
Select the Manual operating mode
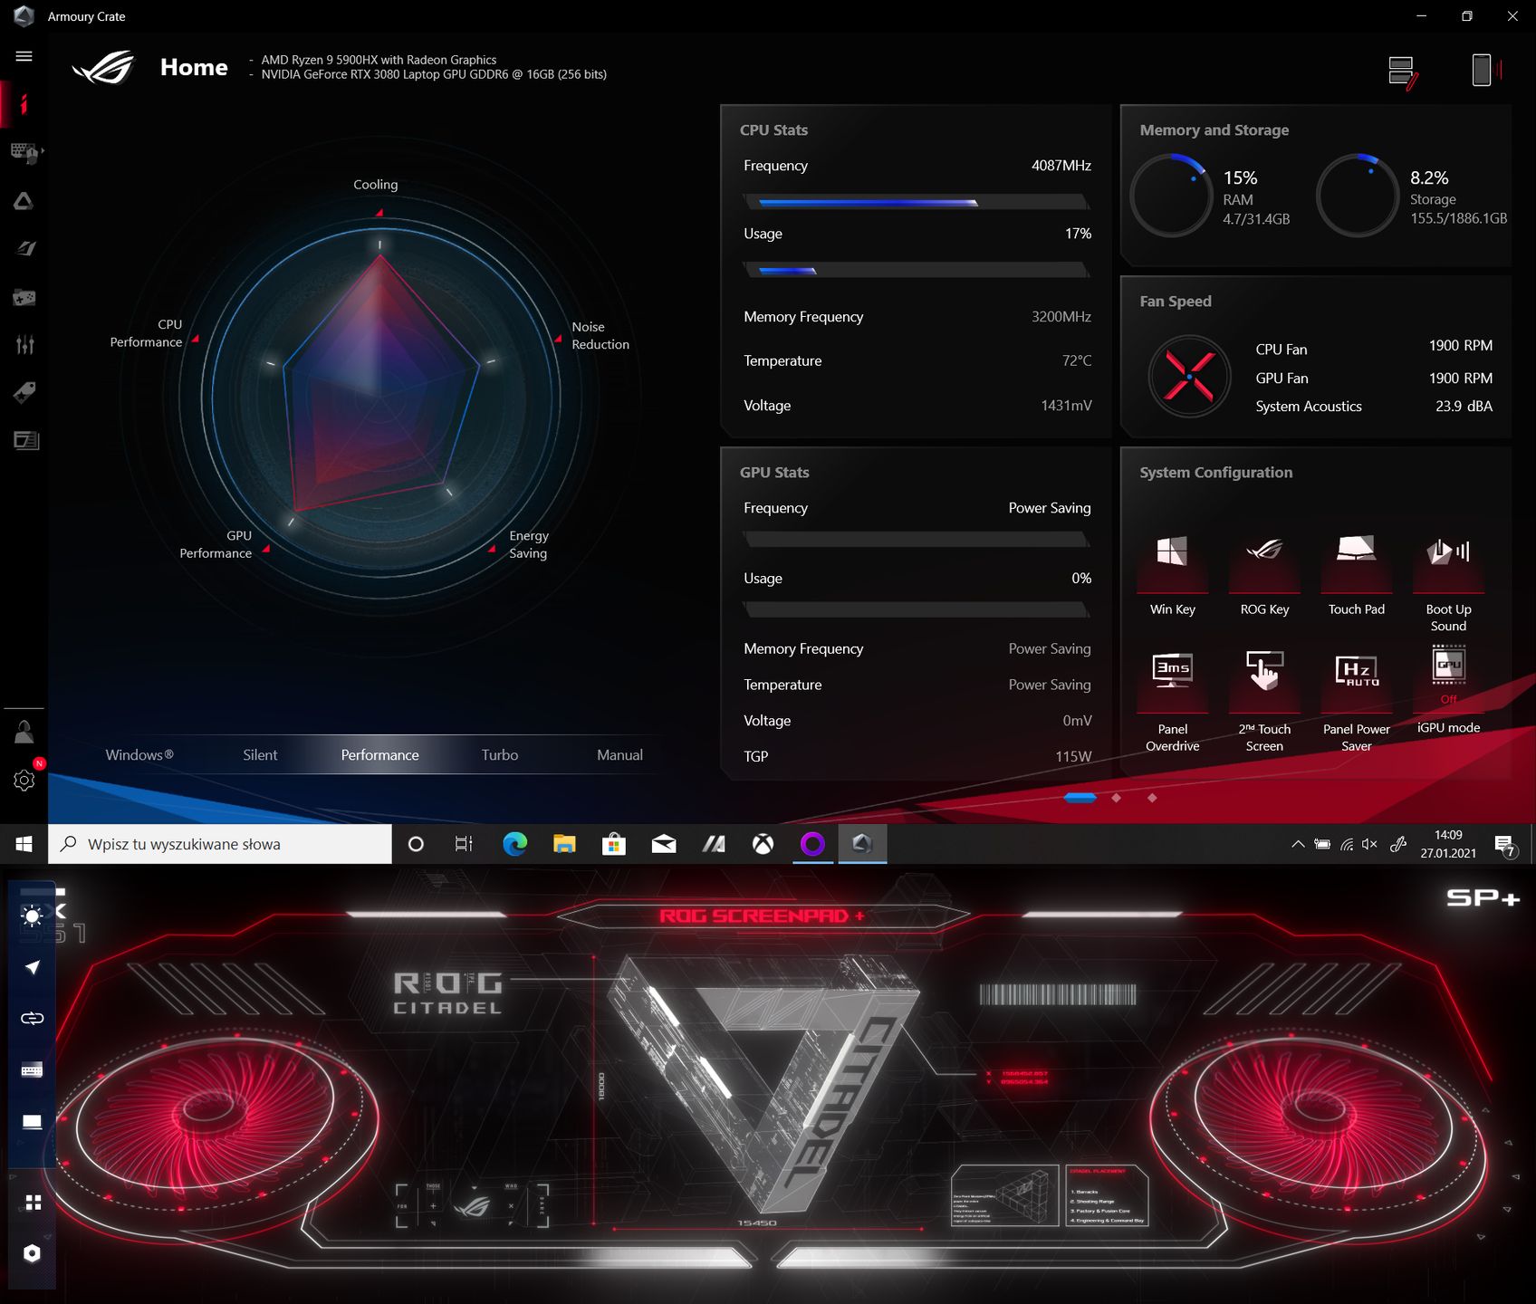point(619,755)
